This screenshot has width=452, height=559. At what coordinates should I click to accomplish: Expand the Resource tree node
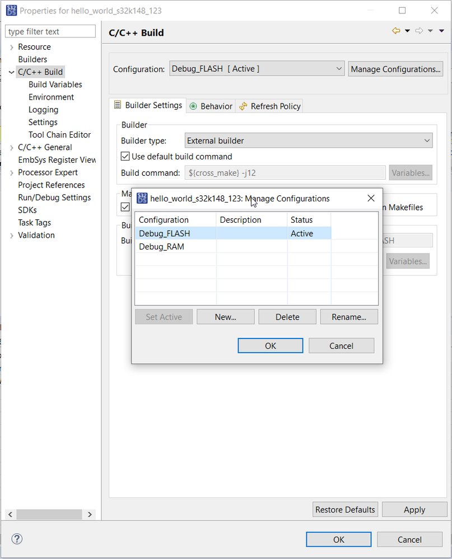click(12, 47)
